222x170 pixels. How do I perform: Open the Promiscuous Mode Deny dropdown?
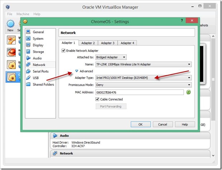[x=144, y=85]
